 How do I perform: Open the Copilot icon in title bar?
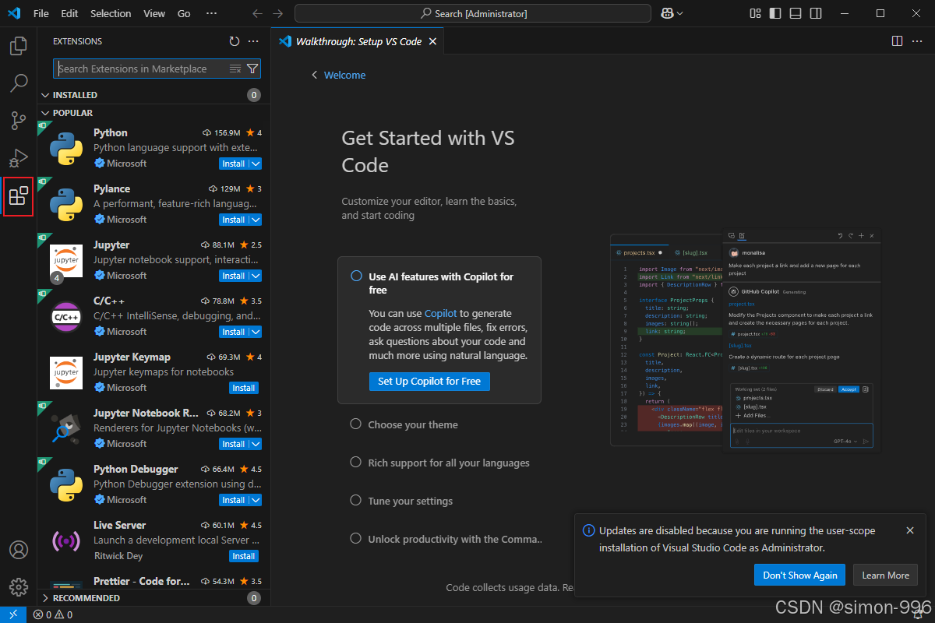click(x=667, y=13)
